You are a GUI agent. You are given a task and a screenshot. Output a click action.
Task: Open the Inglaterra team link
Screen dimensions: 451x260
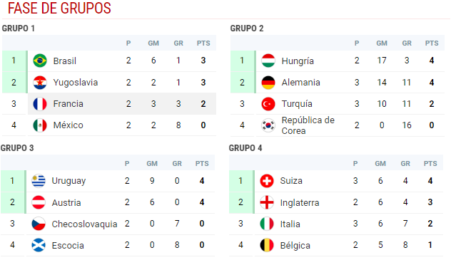click(x=300, y=202)
